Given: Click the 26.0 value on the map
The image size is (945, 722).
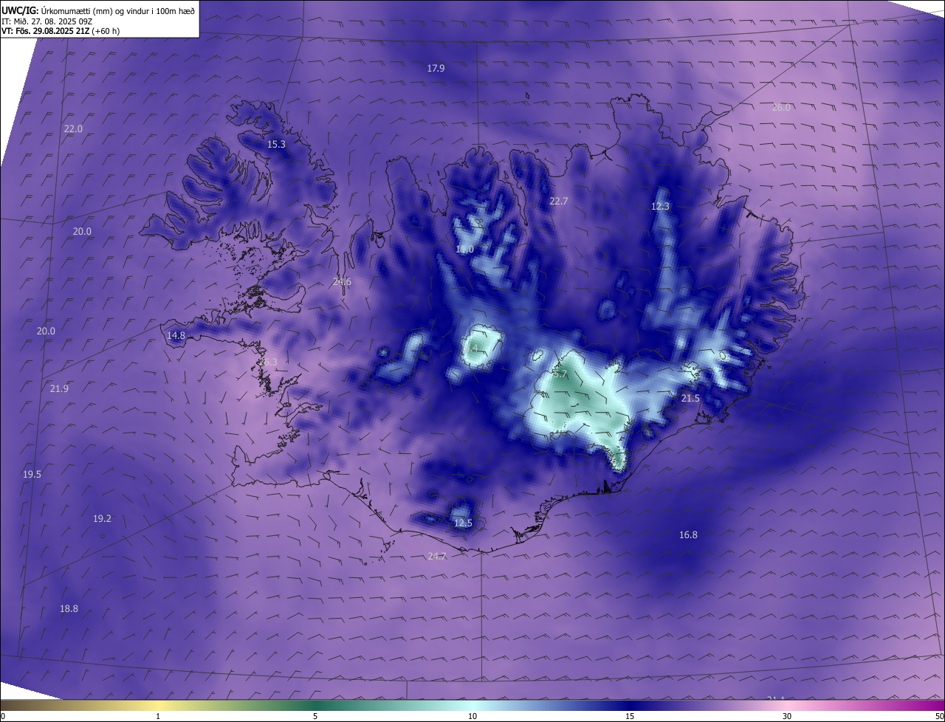Looking at the screenshot, I should tap(781, 107).
